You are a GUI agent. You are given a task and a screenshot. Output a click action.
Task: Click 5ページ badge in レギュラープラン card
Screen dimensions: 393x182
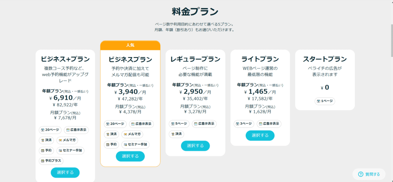(x=179, y=124)
